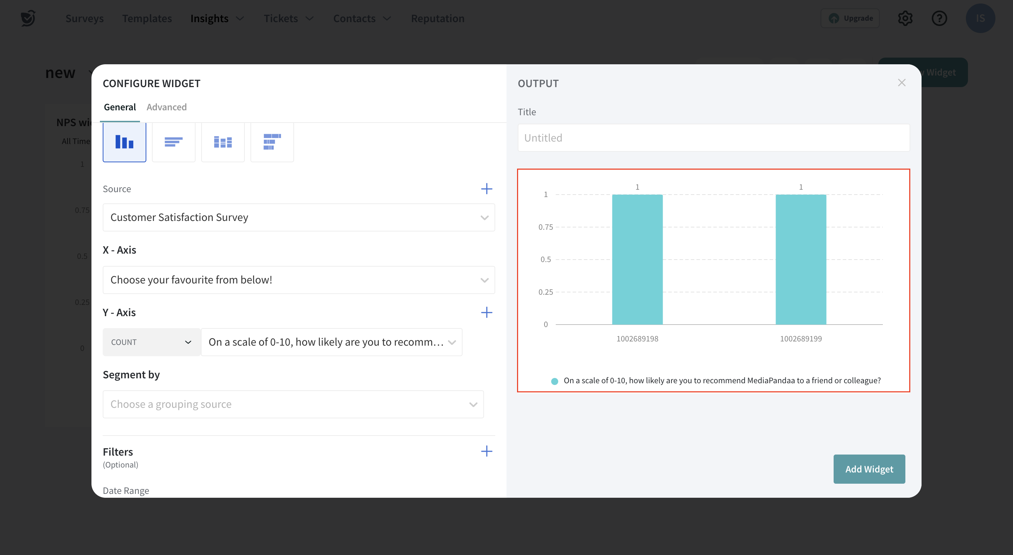The height and width of the screenshot is (555, 1013).
Task: Open the help question mark icon
Action: (939, 19)
